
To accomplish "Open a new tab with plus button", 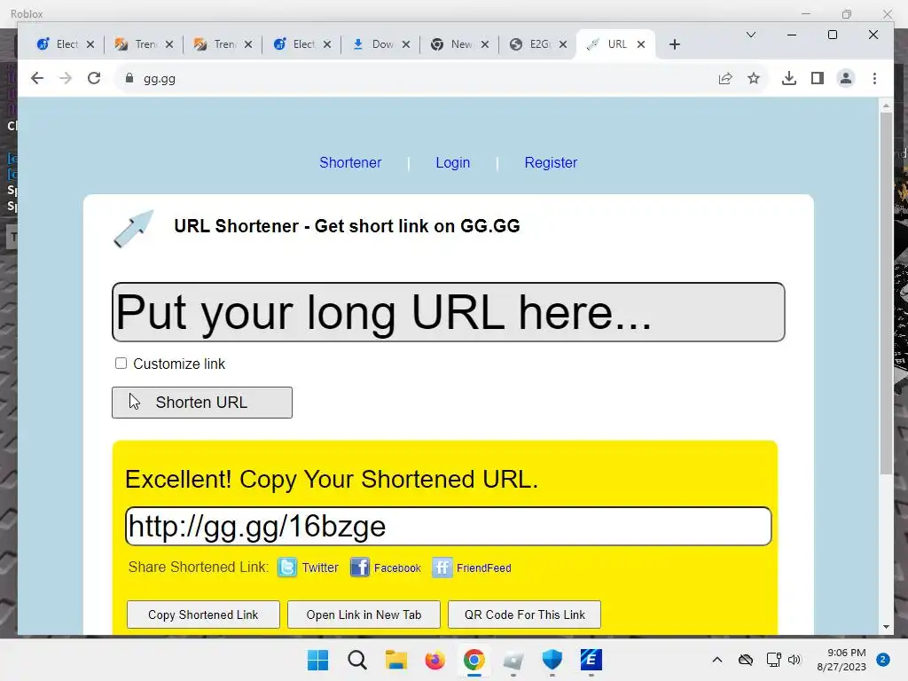I will tap(675, 44).
